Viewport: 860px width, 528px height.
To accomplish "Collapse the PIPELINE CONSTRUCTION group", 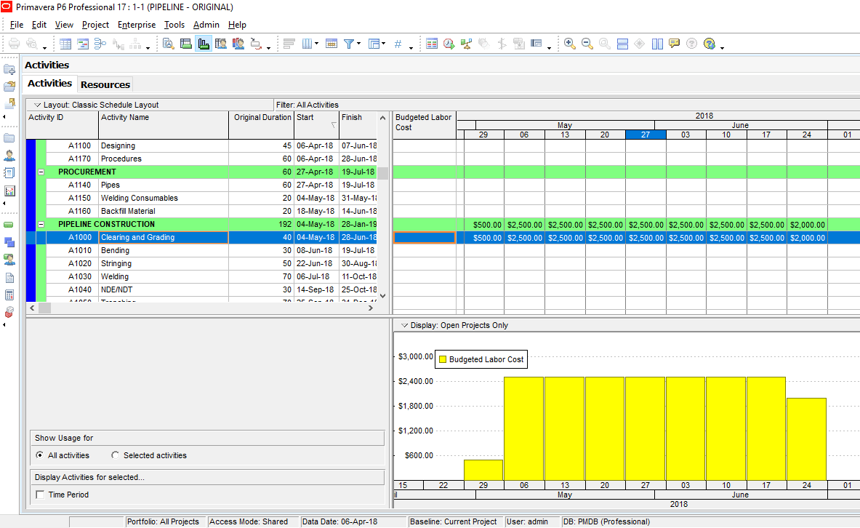I will [41, 225].
